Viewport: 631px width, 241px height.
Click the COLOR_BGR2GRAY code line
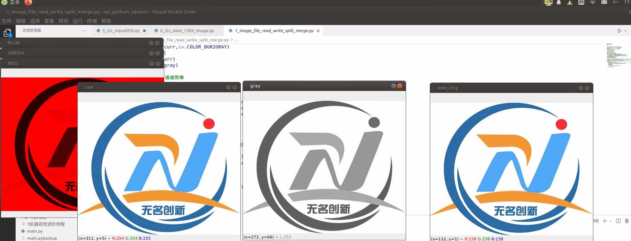pyautogui.click(x=197, y=47)
